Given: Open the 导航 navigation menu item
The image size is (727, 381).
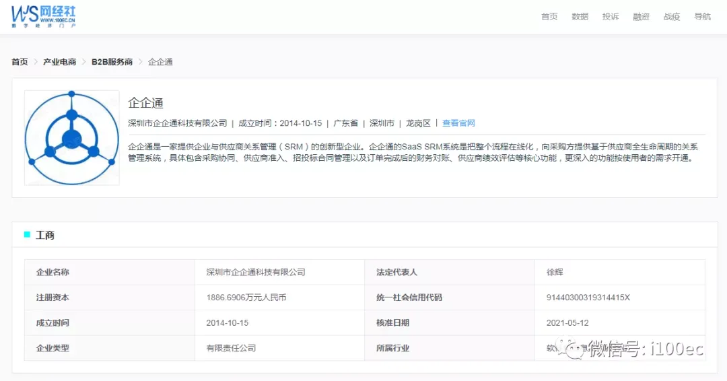Looking at the screenshot, I should [702, 17].
